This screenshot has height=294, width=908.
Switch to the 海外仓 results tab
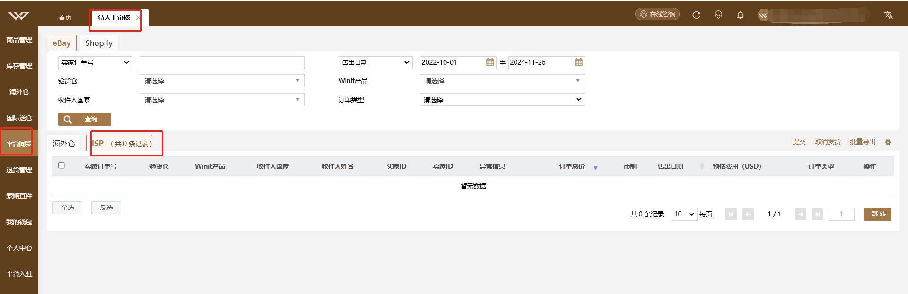(x=64, y=143)
